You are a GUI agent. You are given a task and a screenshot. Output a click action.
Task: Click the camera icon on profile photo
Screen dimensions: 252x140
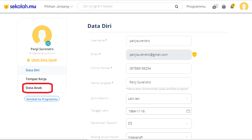(48, 43)
